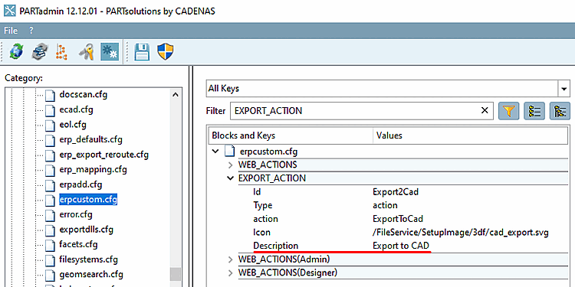Click the file icon of docscan.cfg
This screenshot has width=575, height=287.
[50, 96]
